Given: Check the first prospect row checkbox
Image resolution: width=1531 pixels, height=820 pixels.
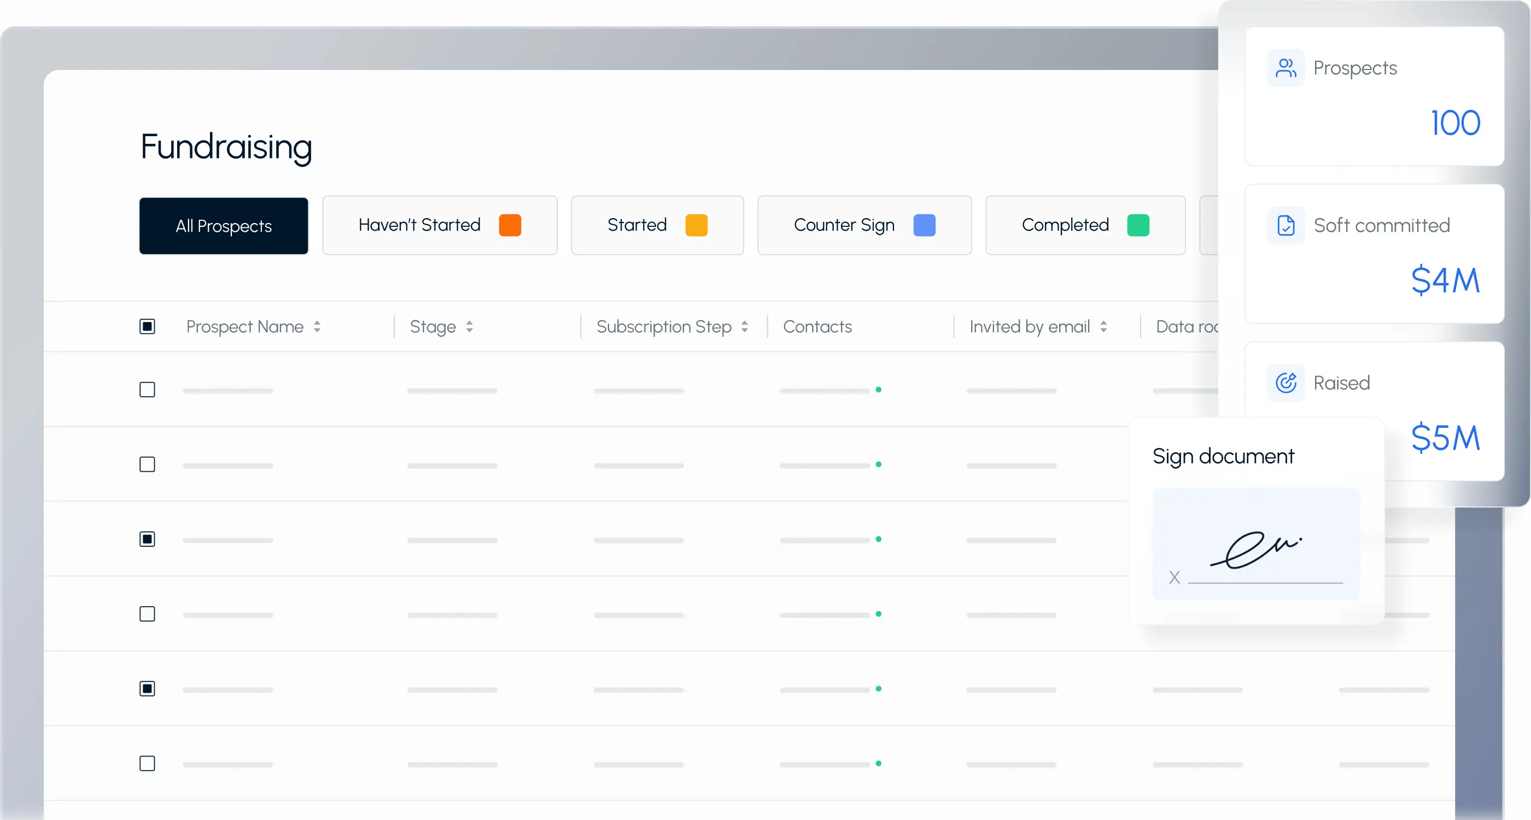Looking at the screenshot, I should [147, 390].
